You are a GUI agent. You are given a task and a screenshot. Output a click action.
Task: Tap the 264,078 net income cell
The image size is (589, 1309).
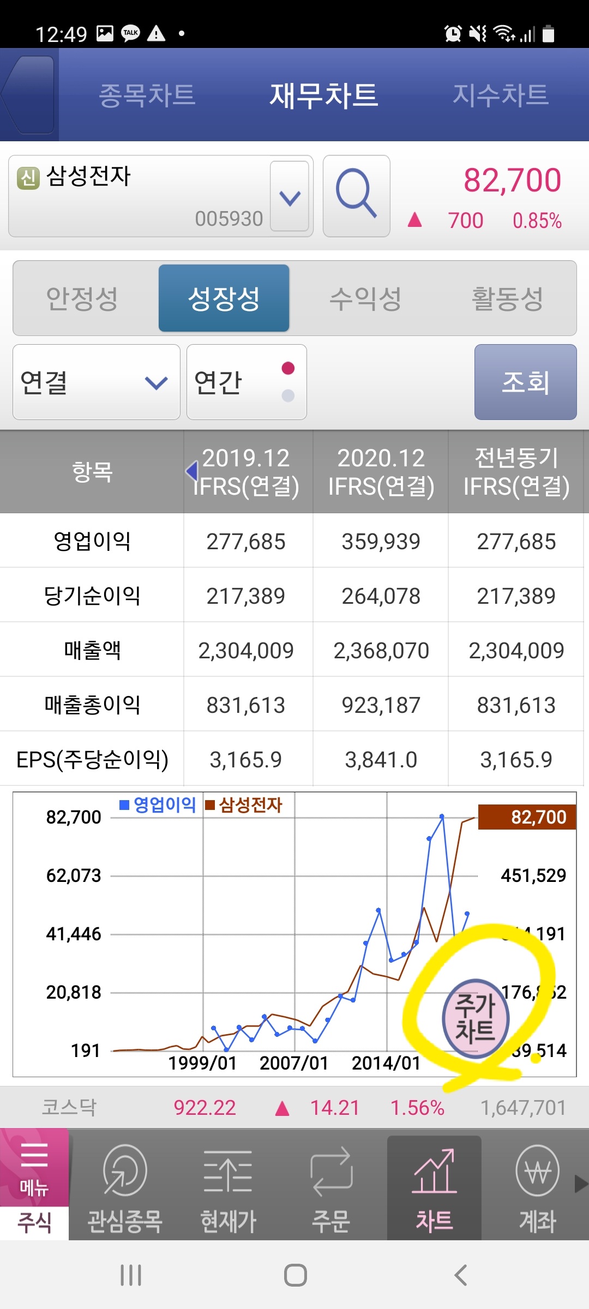coord(381,596)
